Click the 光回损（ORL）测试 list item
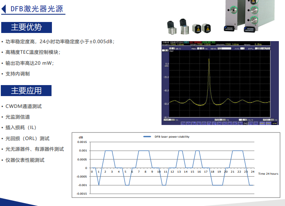 click(x=27, y=138)
